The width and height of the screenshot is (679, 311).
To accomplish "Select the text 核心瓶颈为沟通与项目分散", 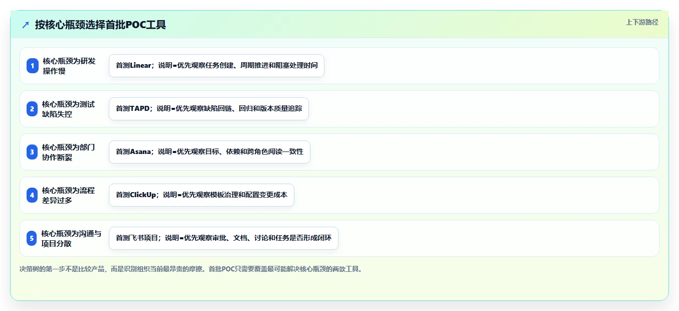I will tap(72, 238).
